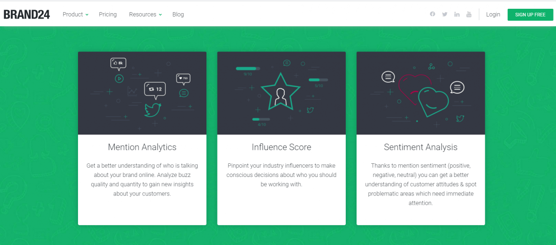Viewport: 556px width, 245px height.
Task: Click text 'problematic areas which need immediate'
Action: click(420, 194)
